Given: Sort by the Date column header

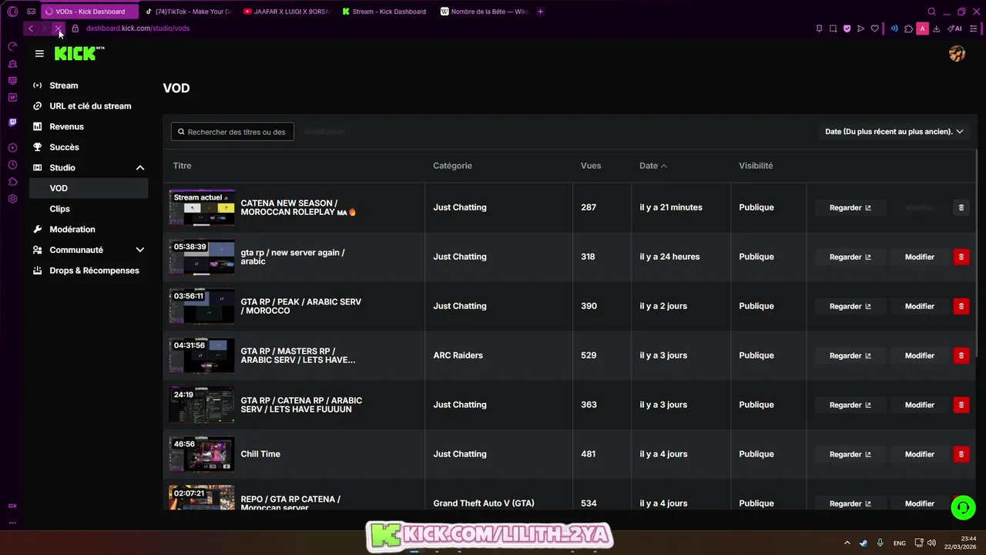Looking at the screenshot, I should (x=652, y=166).
